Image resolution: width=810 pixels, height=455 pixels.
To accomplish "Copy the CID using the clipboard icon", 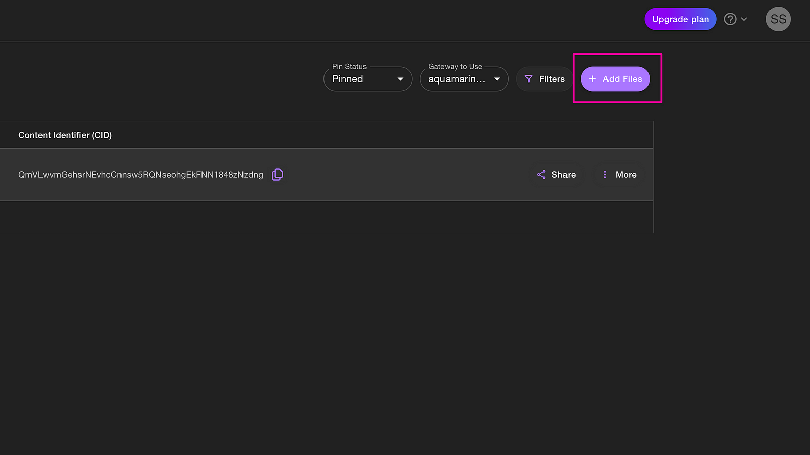I will (277, 175).
